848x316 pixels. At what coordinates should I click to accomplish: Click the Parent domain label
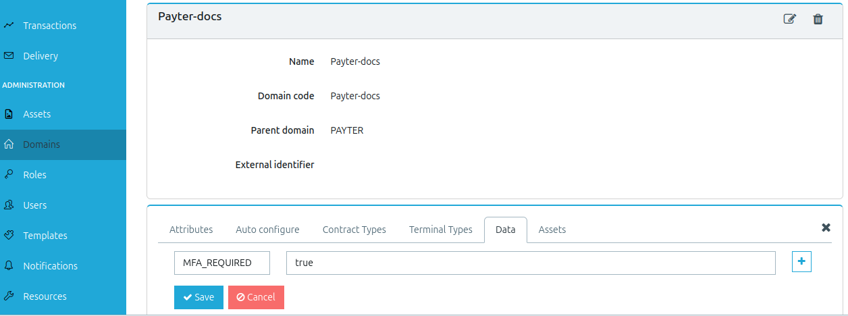point(282,130)
